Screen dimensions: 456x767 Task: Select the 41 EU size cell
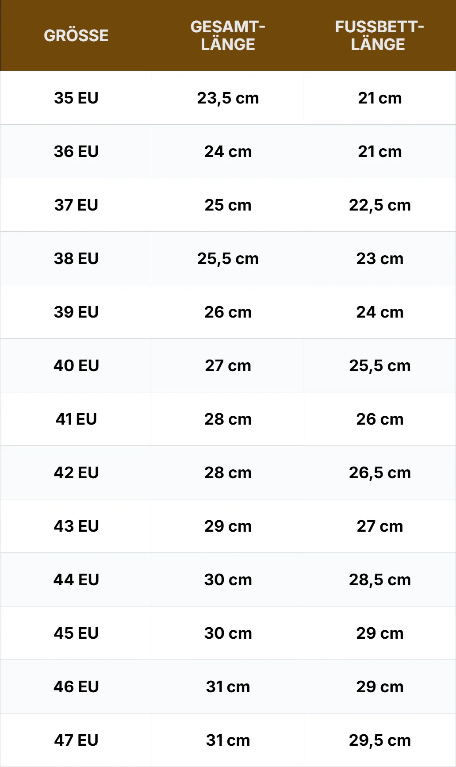pyautogui.click(x=76, y=419)
